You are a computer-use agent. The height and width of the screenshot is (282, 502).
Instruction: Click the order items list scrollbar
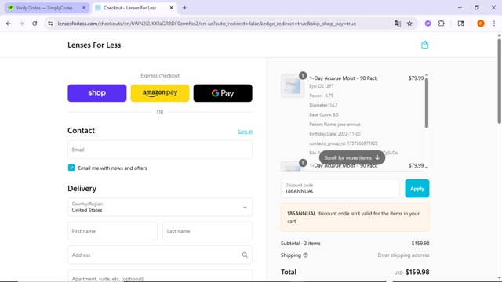click(x=427, y=103)
